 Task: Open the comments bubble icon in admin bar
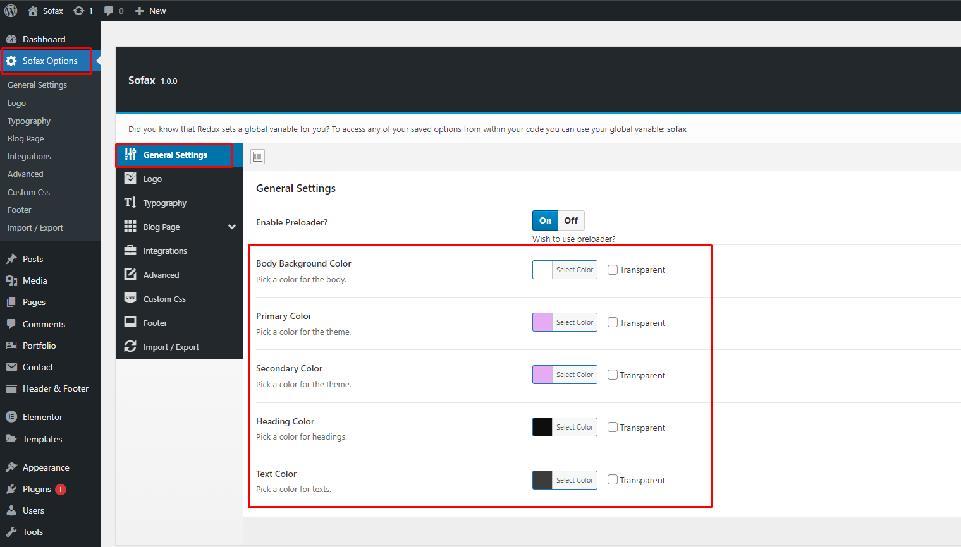click(x=109, y=11)
